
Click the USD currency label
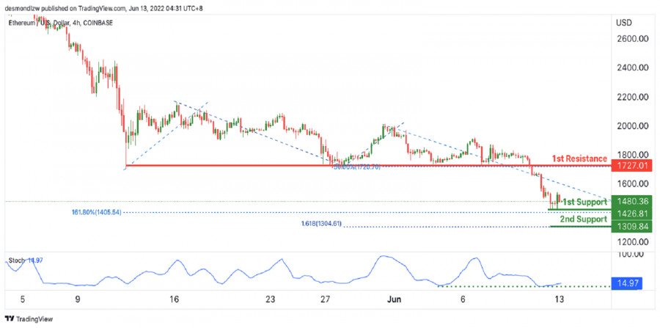623,22
